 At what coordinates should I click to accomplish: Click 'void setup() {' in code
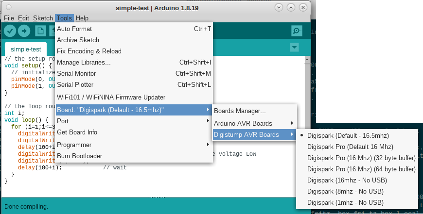point(28,66)
